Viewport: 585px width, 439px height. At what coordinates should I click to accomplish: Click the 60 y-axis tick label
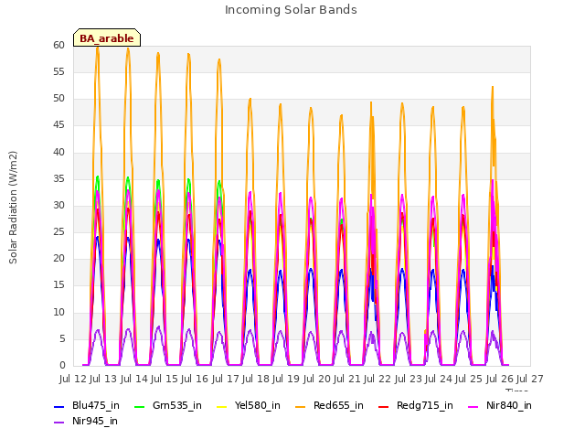(58, 45)
